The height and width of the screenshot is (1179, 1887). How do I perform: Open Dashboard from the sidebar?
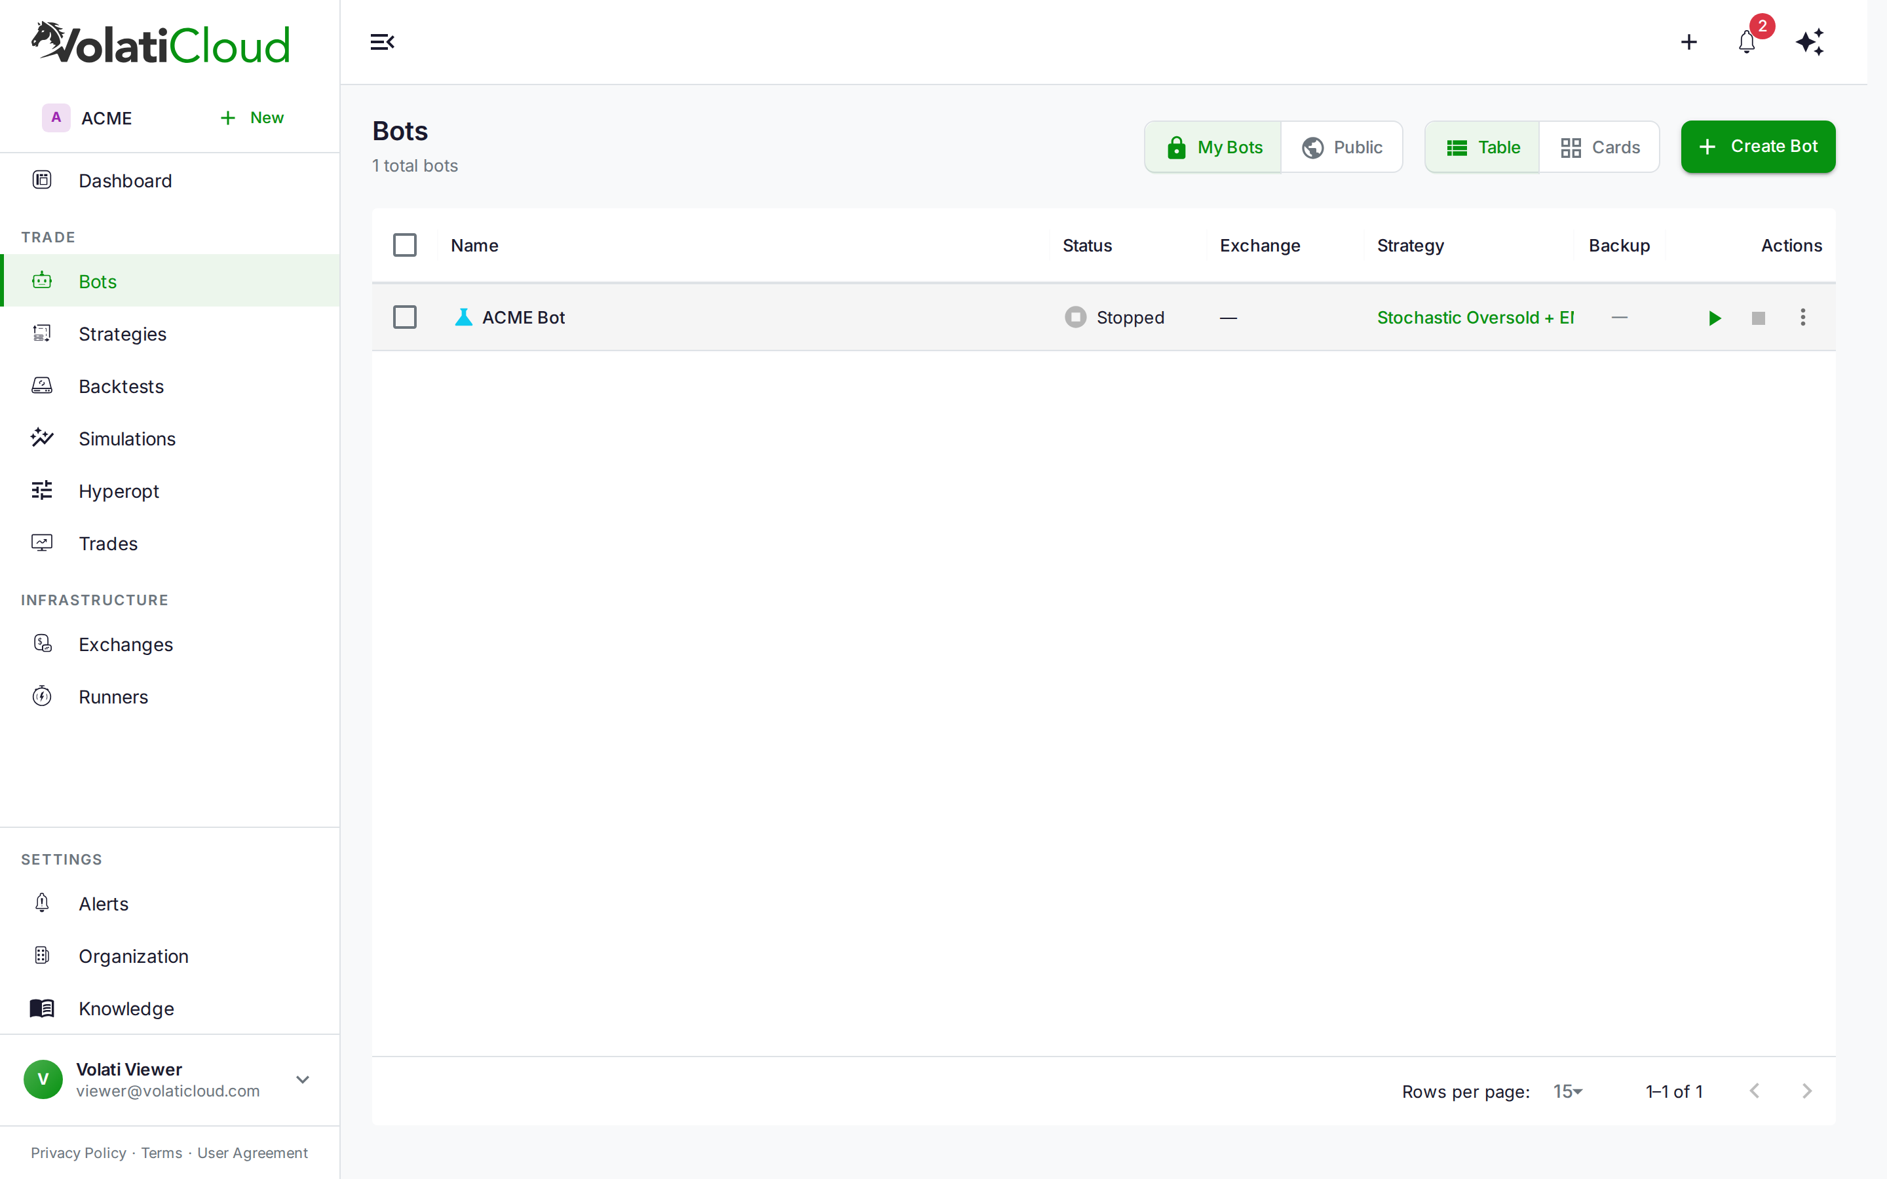pyautogui.click(x=170, y=180)
